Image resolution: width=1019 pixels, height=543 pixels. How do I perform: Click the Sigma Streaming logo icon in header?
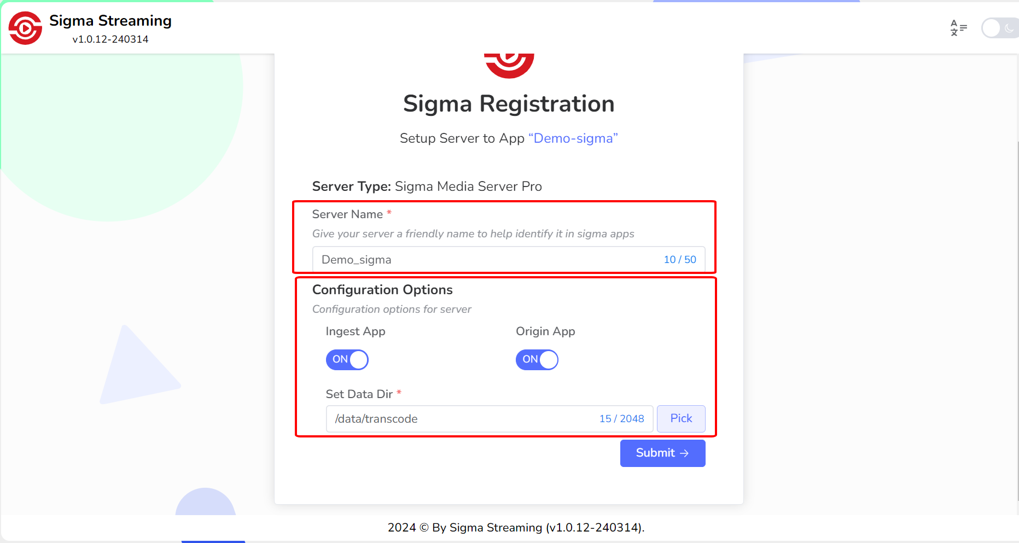pyautogui.click(x=25, y=28)
